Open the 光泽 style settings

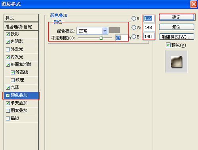pyautogui.click(x=15, y=87)
